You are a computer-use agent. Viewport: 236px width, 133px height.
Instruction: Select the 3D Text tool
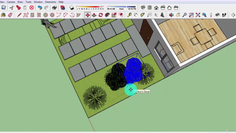coord(162,15)
